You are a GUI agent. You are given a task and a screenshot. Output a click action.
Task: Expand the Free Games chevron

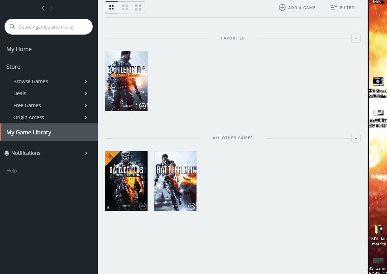click(86, 105)
